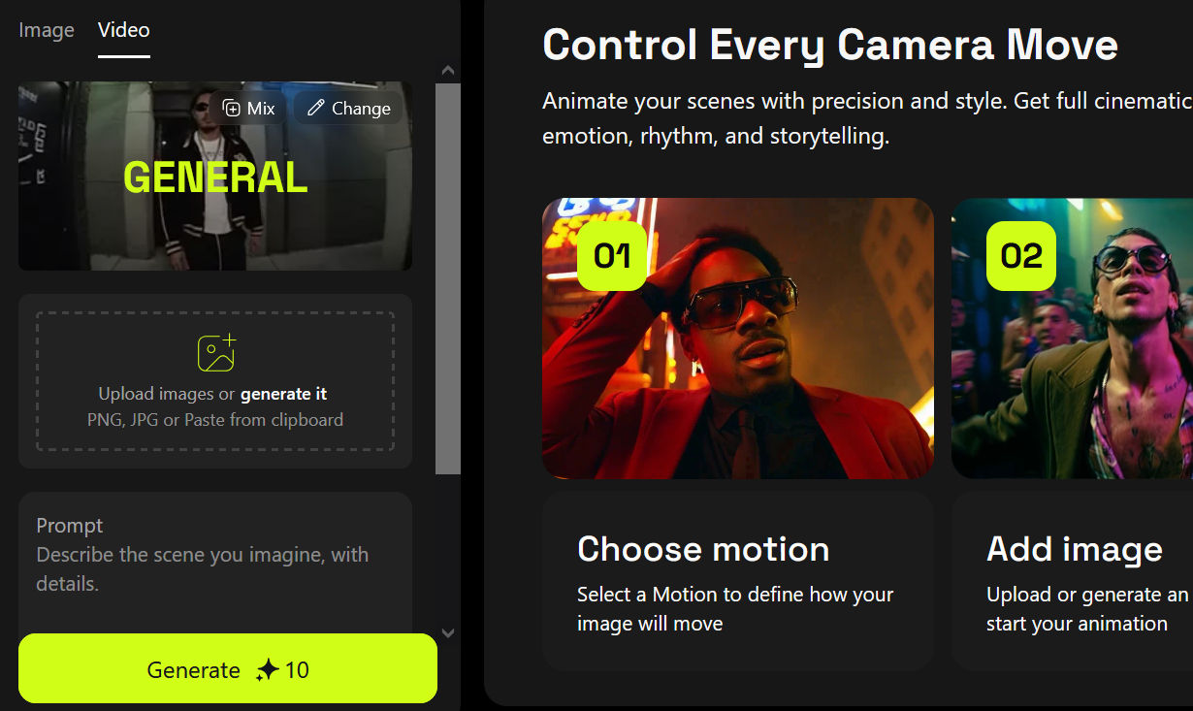Open the red suit man thumbnail
1193x711 pixels.
pos(738,339)
